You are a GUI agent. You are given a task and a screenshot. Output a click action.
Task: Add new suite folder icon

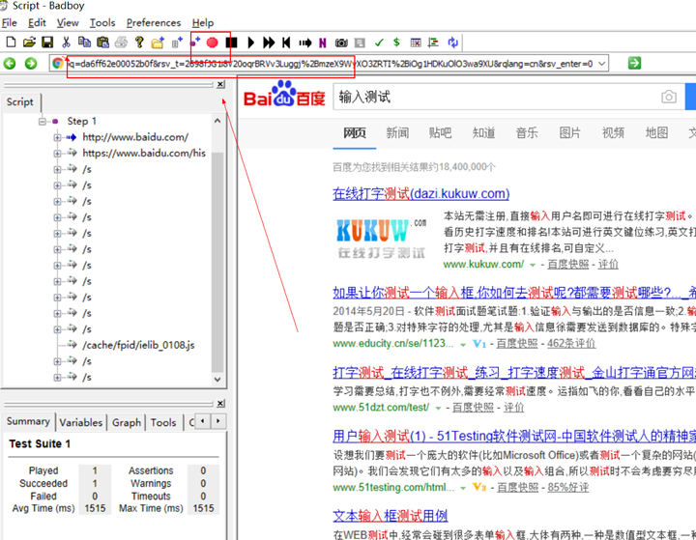point(158,43)
